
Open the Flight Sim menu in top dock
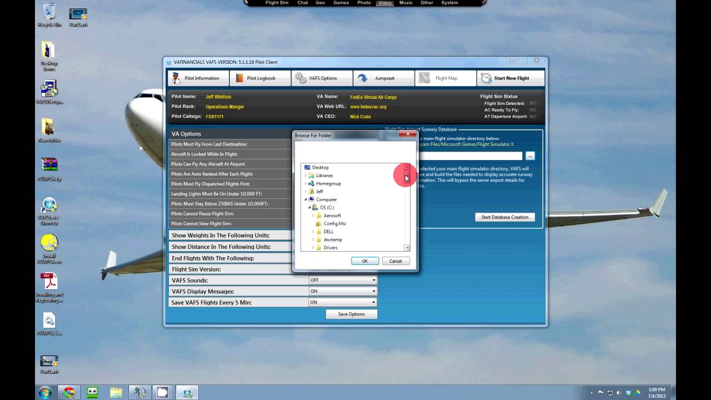point(277,3)
